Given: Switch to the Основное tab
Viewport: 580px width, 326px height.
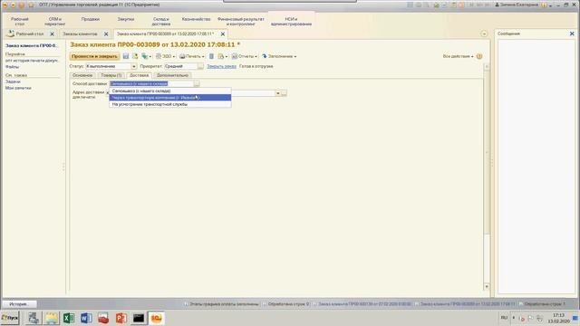Looking at the screenshot, I should click(x=82, y=75).
